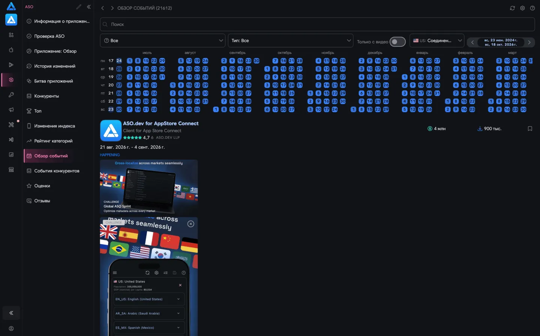Focus the 'Поиск' search field
This screenshot has height=336, width=540.
pyautogui.click(x=317, y=24)
